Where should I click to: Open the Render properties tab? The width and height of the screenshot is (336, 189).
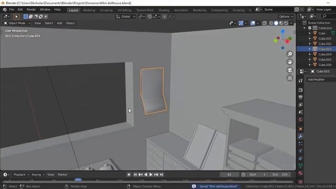(300, 90)
